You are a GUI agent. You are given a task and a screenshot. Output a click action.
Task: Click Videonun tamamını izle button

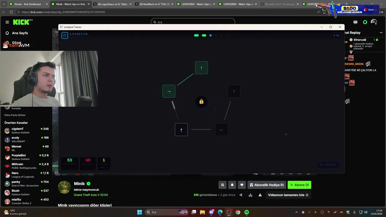pos(288,195)
